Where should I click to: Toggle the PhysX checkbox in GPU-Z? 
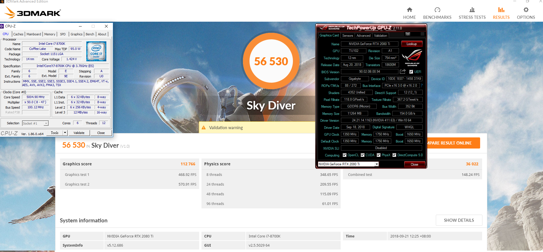pyautogui.click(x=378, y=155)
